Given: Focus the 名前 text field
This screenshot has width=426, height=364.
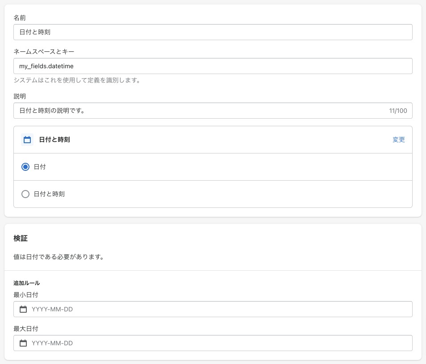Looking at the screenshot, I should 213,32.
